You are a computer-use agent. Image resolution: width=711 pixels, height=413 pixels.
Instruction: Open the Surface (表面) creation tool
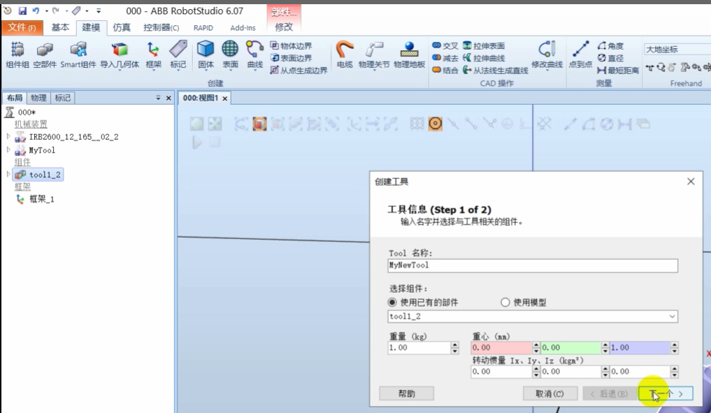pos(230,55)
